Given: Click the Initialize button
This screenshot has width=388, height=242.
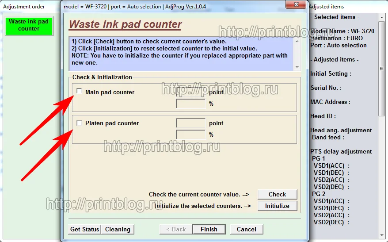Looking at the screenshot, I should point(277,206).
